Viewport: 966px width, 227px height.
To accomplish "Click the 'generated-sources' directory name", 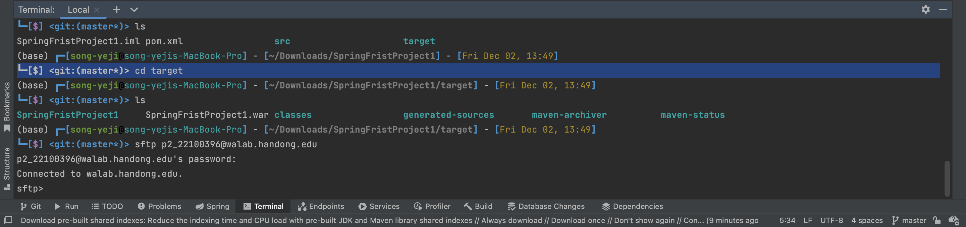I will point(448,115).
